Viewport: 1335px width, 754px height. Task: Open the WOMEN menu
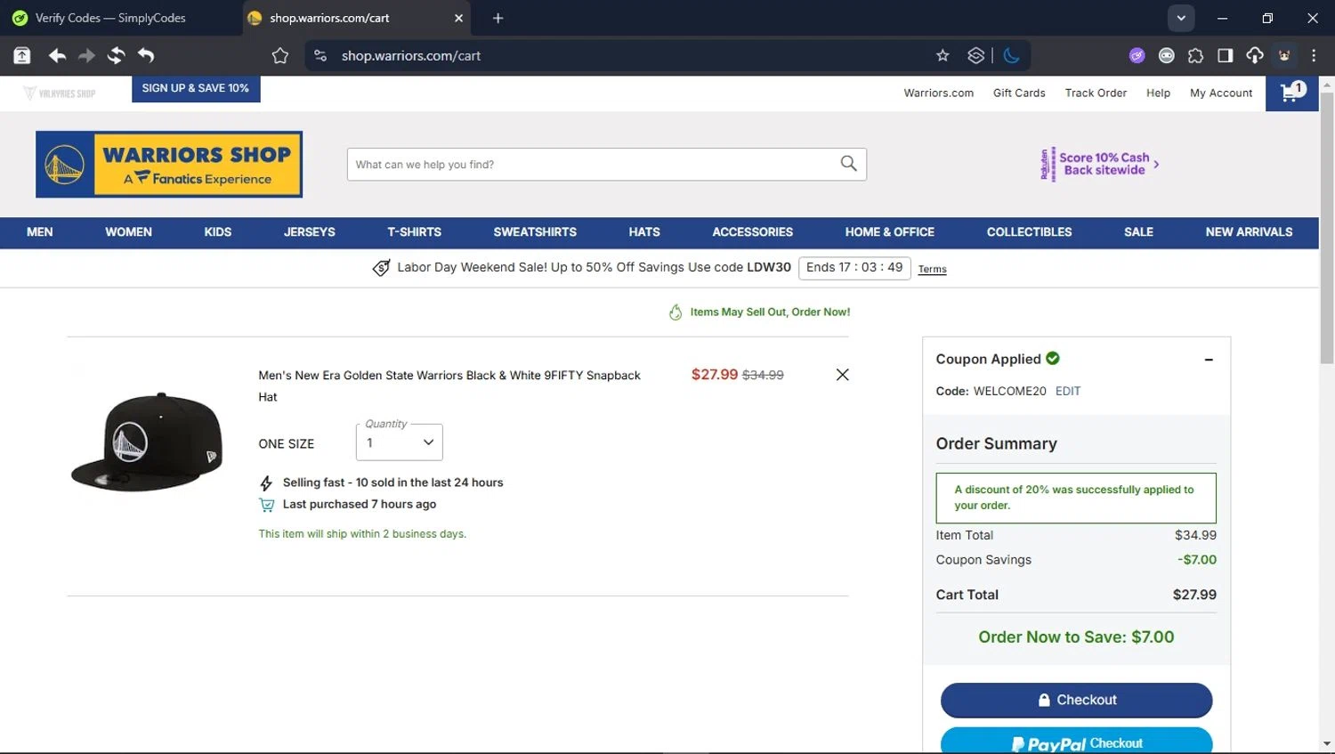point(129,232)
